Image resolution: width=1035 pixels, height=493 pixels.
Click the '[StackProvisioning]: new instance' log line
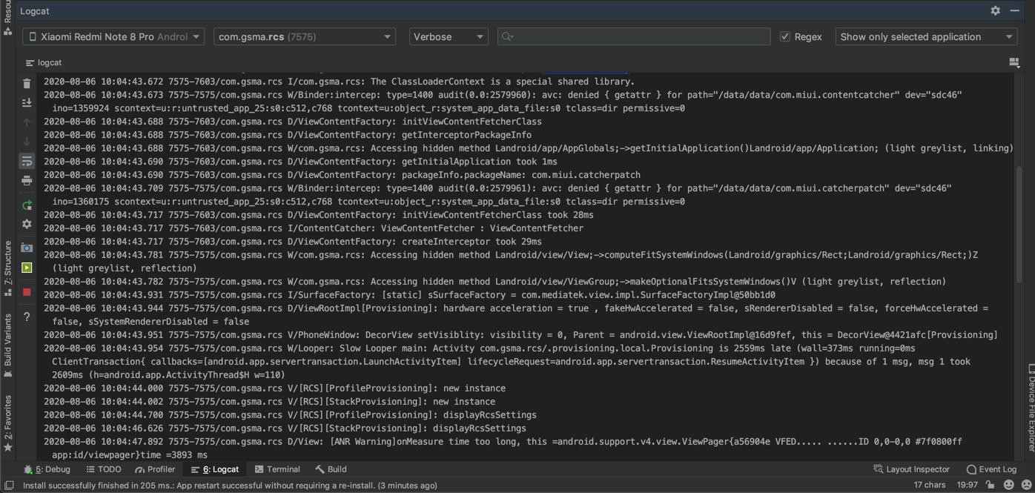click(269, 402)
